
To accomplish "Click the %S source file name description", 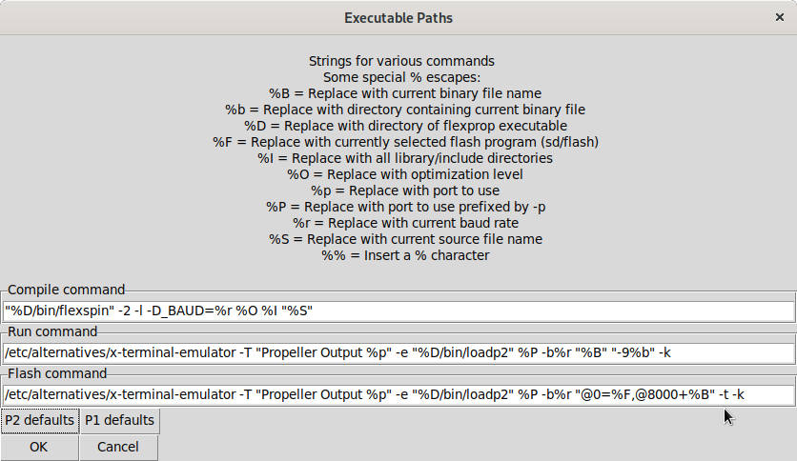I will pyautogui.click(x=405, y=239).
